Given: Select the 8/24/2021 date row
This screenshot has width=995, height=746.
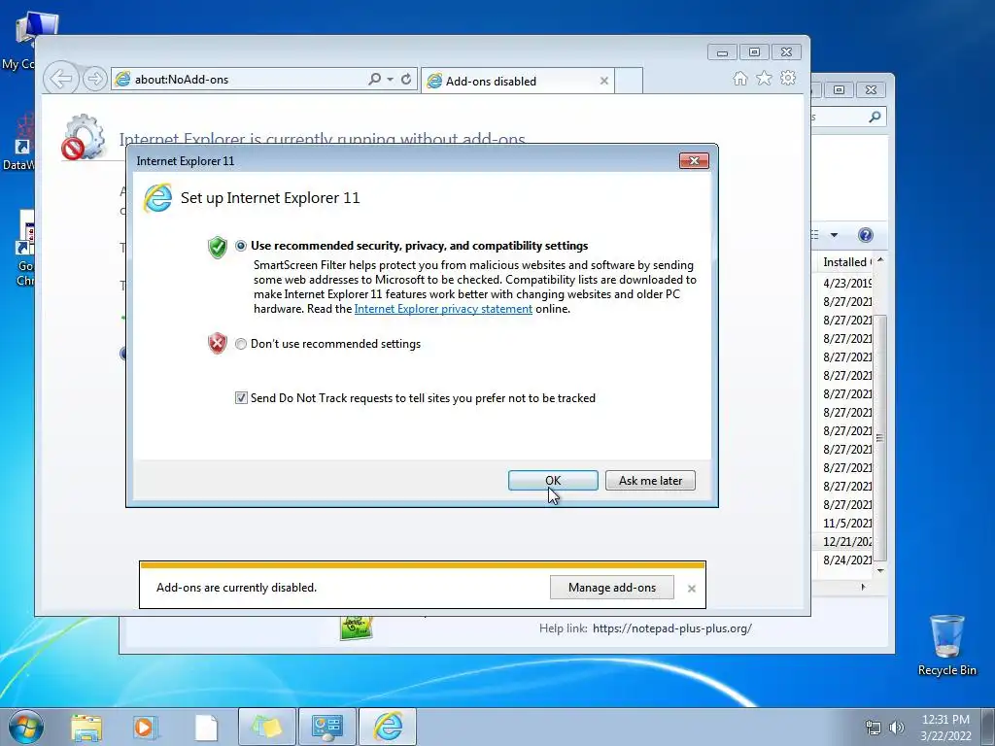Looking at the screenshot, I should tap(846, 559).
